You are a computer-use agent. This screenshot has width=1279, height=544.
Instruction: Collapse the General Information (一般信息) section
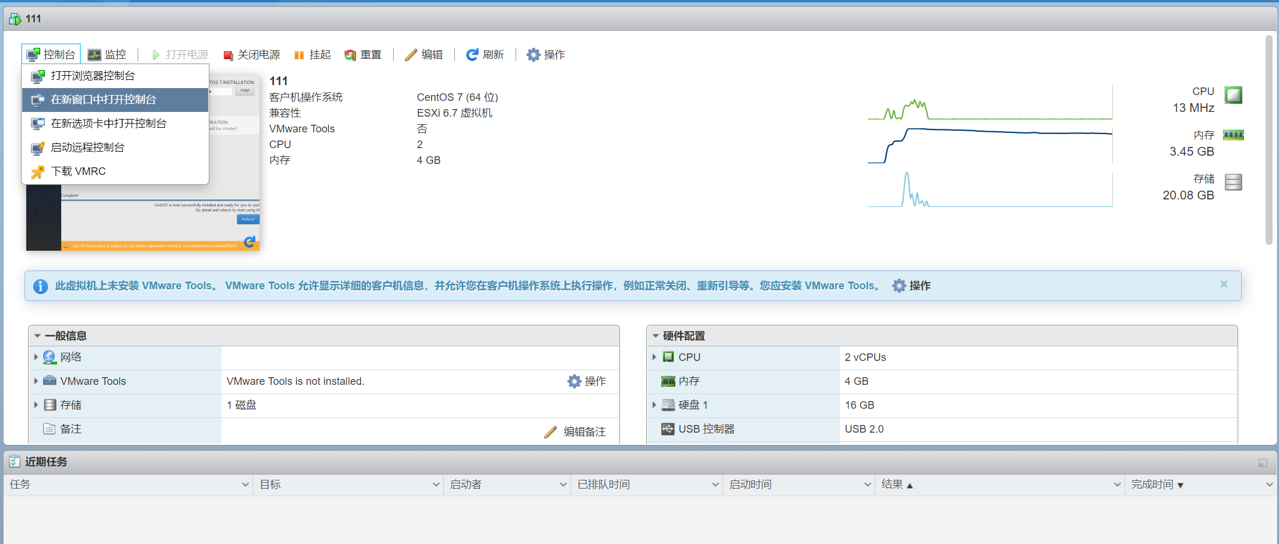(x=37, y=336)
